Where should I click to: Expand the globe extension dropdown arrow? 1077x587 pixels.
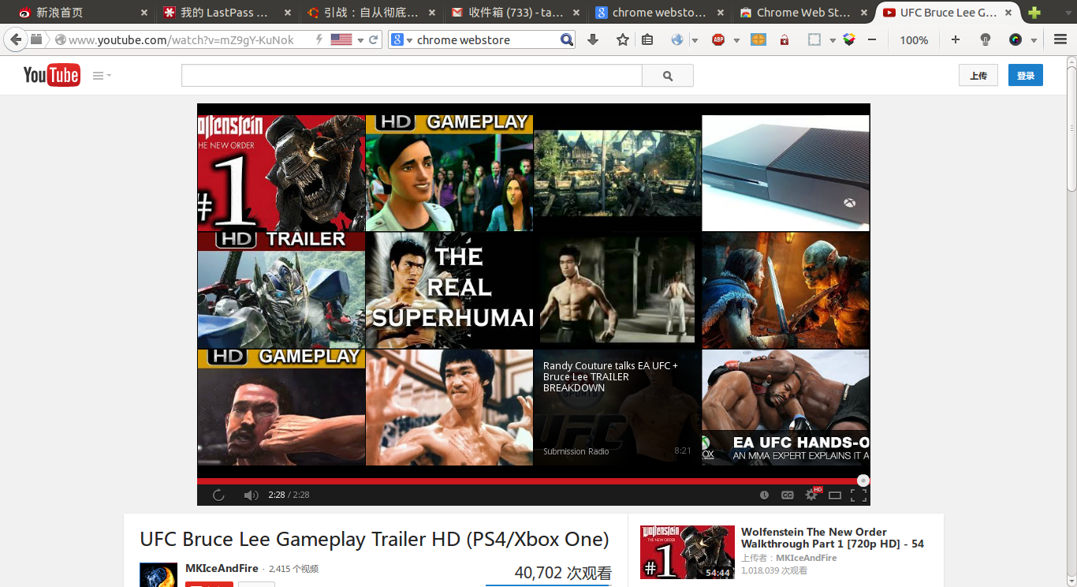click(x=695, y=40)
